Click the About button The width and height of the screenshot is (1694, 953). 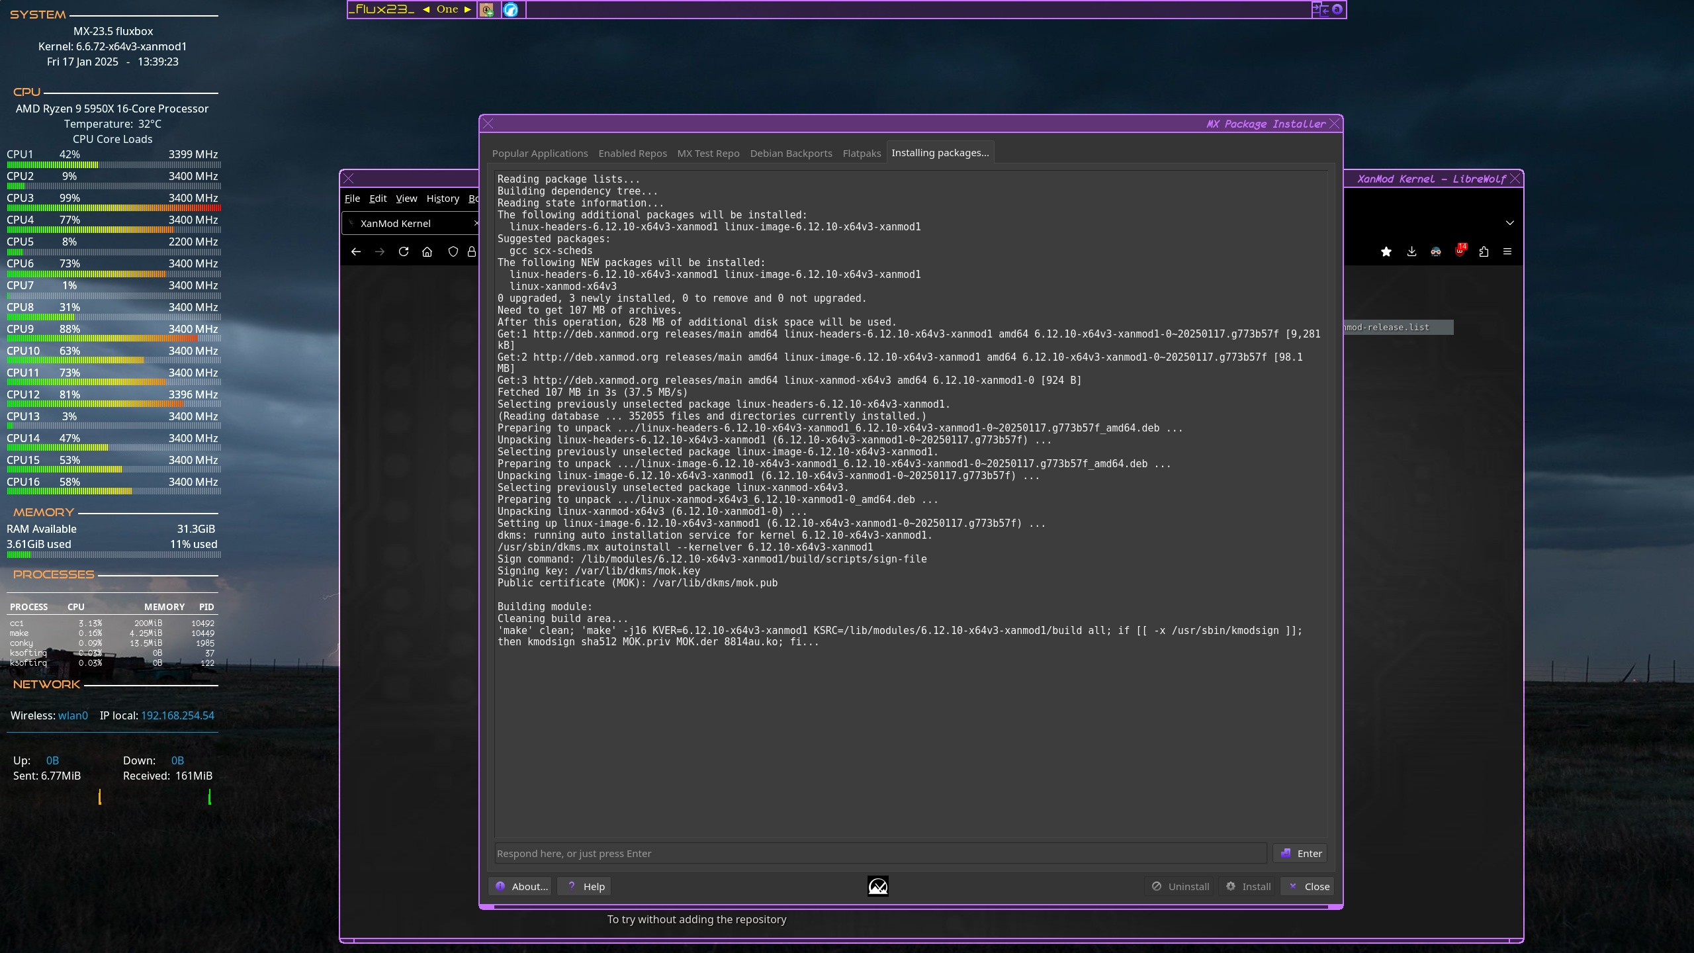[521, 887]
